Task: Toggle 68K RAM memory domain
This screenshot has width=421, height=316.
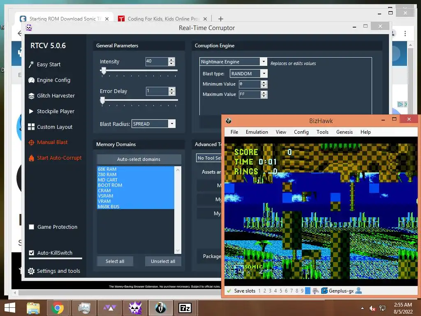Action: pos(136,169)
